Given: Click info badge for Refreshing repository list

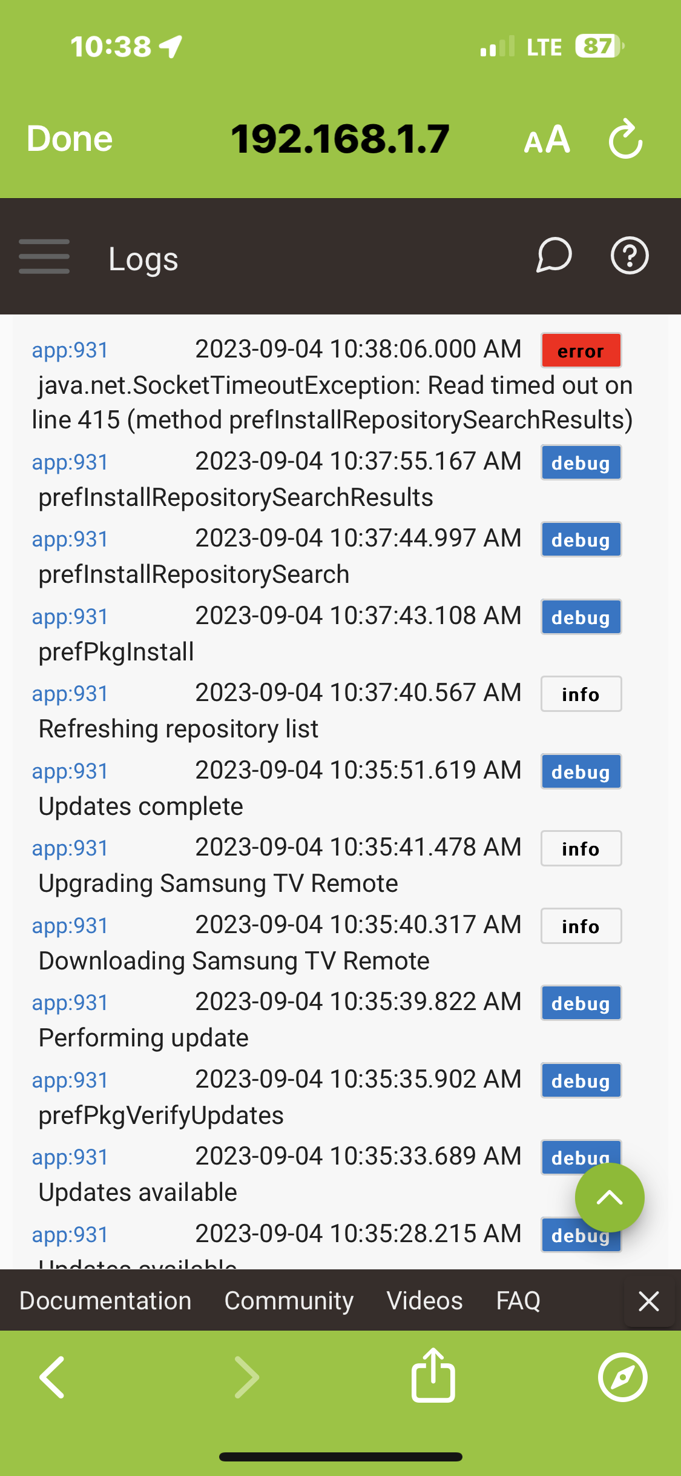Looking at the screenshot, I should (x=581, y=694).
